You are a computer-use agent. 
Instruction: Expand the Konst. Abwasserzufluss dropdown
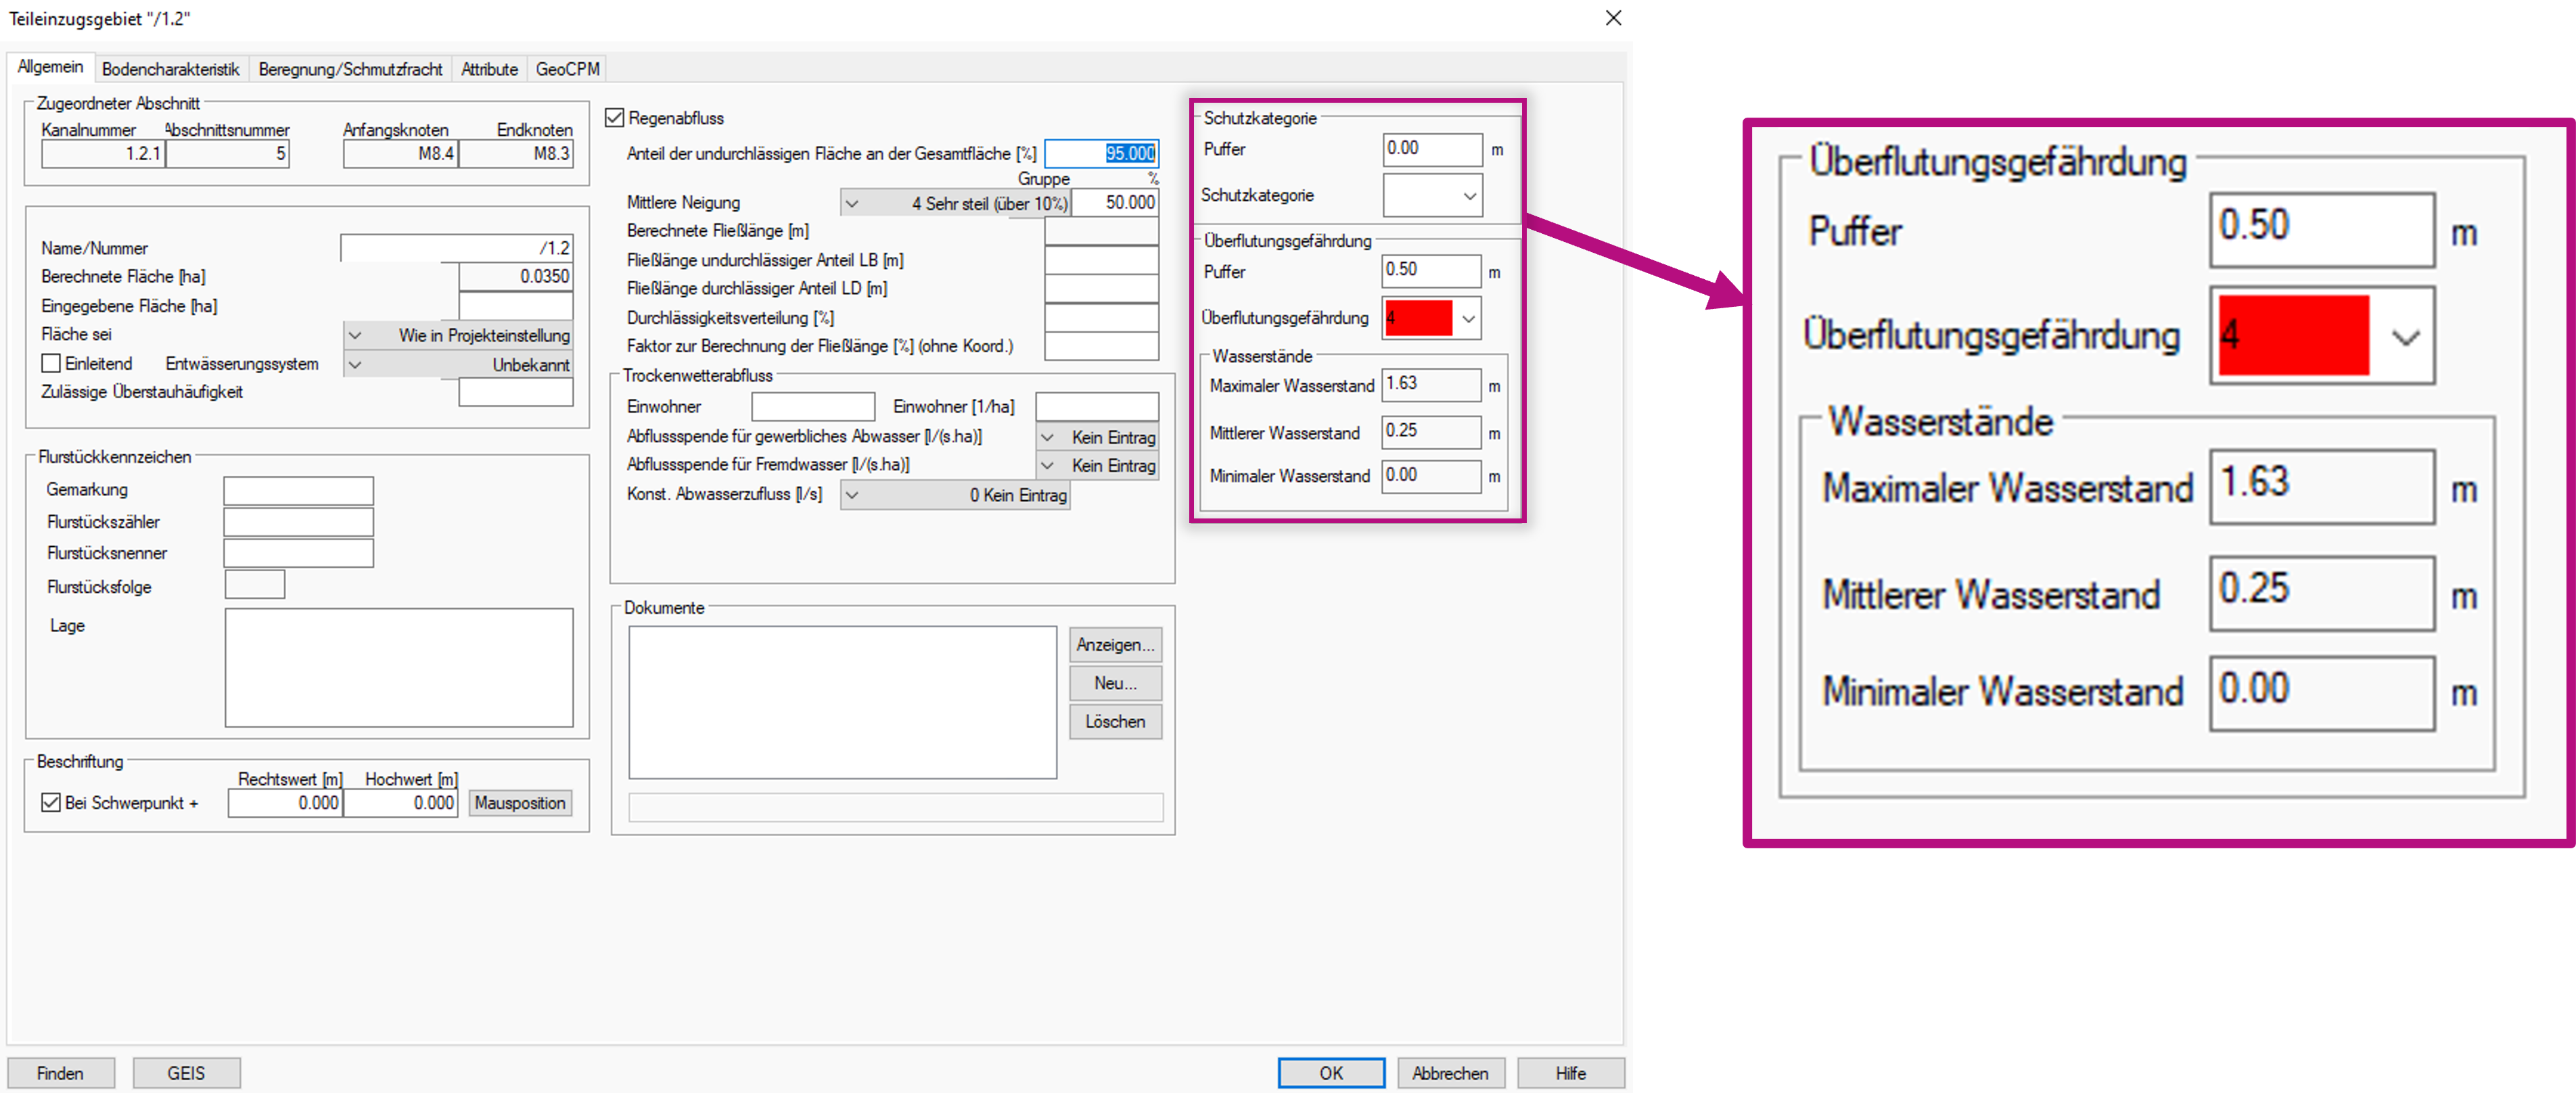pos(852,495)
